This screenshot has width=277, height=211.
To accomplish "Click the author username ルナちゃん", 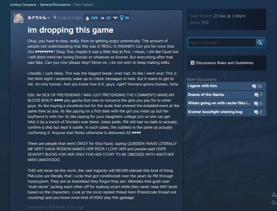I will click(37, 17).
